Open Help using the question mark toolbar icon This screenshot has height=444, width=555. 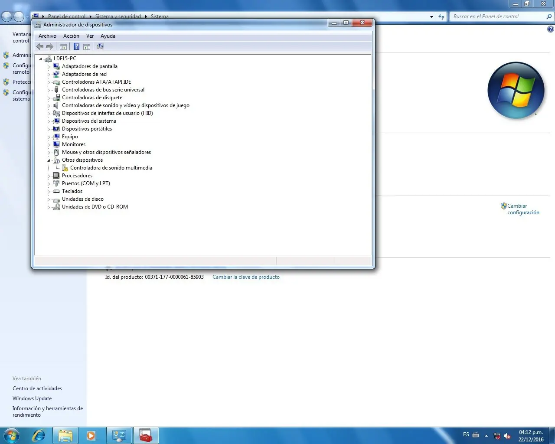tap(76, 46)
